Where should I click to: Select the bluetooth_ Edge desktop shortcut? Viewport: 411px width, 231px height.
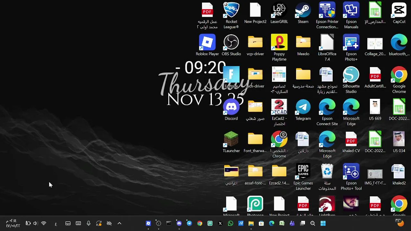[x=399, y=45]
